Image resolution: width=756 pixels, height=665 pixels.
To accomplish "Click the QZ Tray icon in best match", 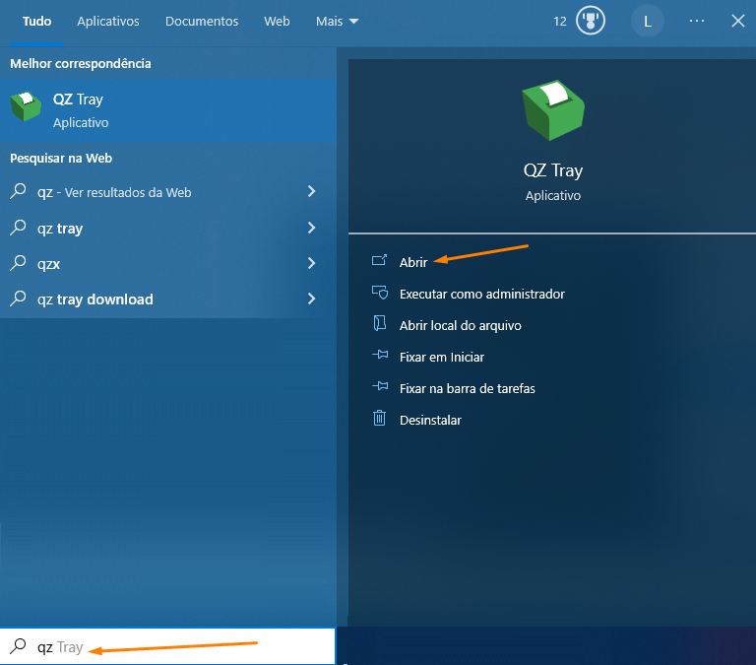I will tap(26, 106).
